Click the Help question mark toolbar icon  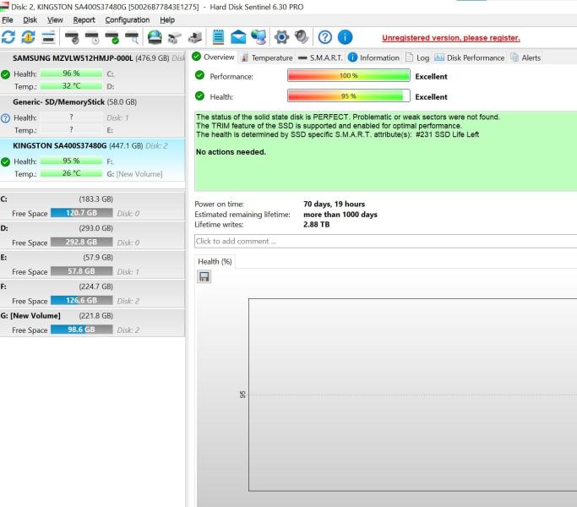point(325,38)
